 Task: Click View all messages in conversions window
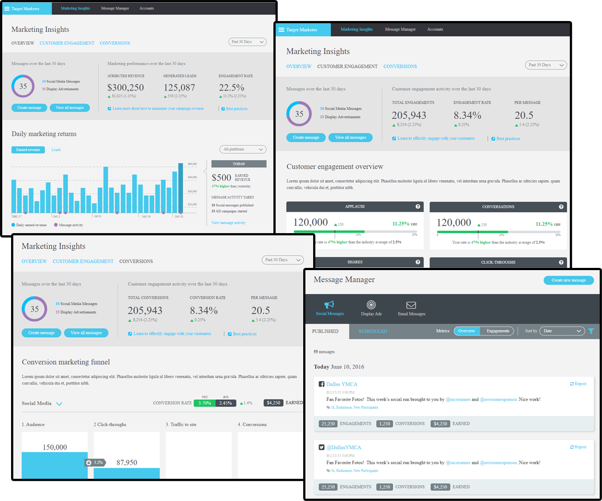(86, 333)
